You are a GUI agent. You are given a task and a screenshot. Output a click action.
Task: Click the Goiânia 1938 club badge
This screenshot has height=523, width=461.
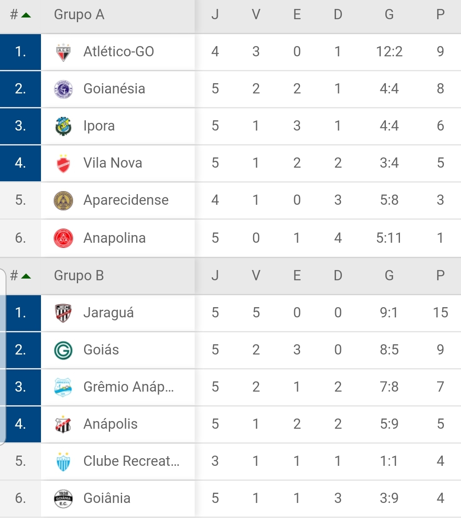[63, 499]
